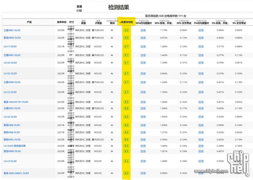This screenshot has width=253, height=180.
Task: Open 50% uniformity 图像 for 三星S90C OLED
Action: click(x=143, y=30)
